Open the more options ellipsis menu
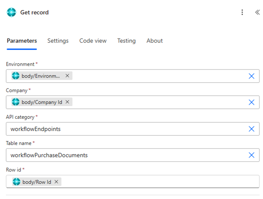Screen dimensions: 263x199 [x=242, y=12]
